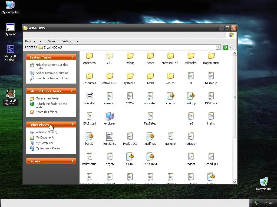Click the Go button
The width and height of the screenshot is (277, 207).
[x=228, y=47]
